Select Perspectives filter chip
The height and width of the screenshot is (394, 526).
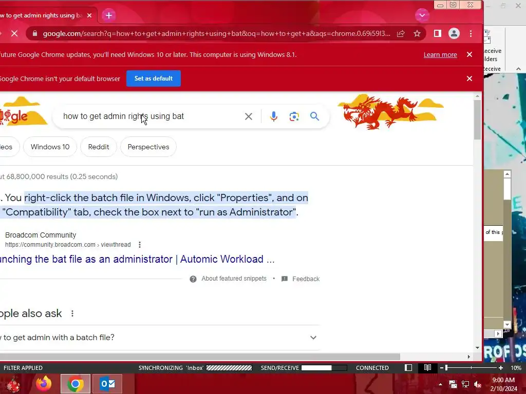point(148,147)
